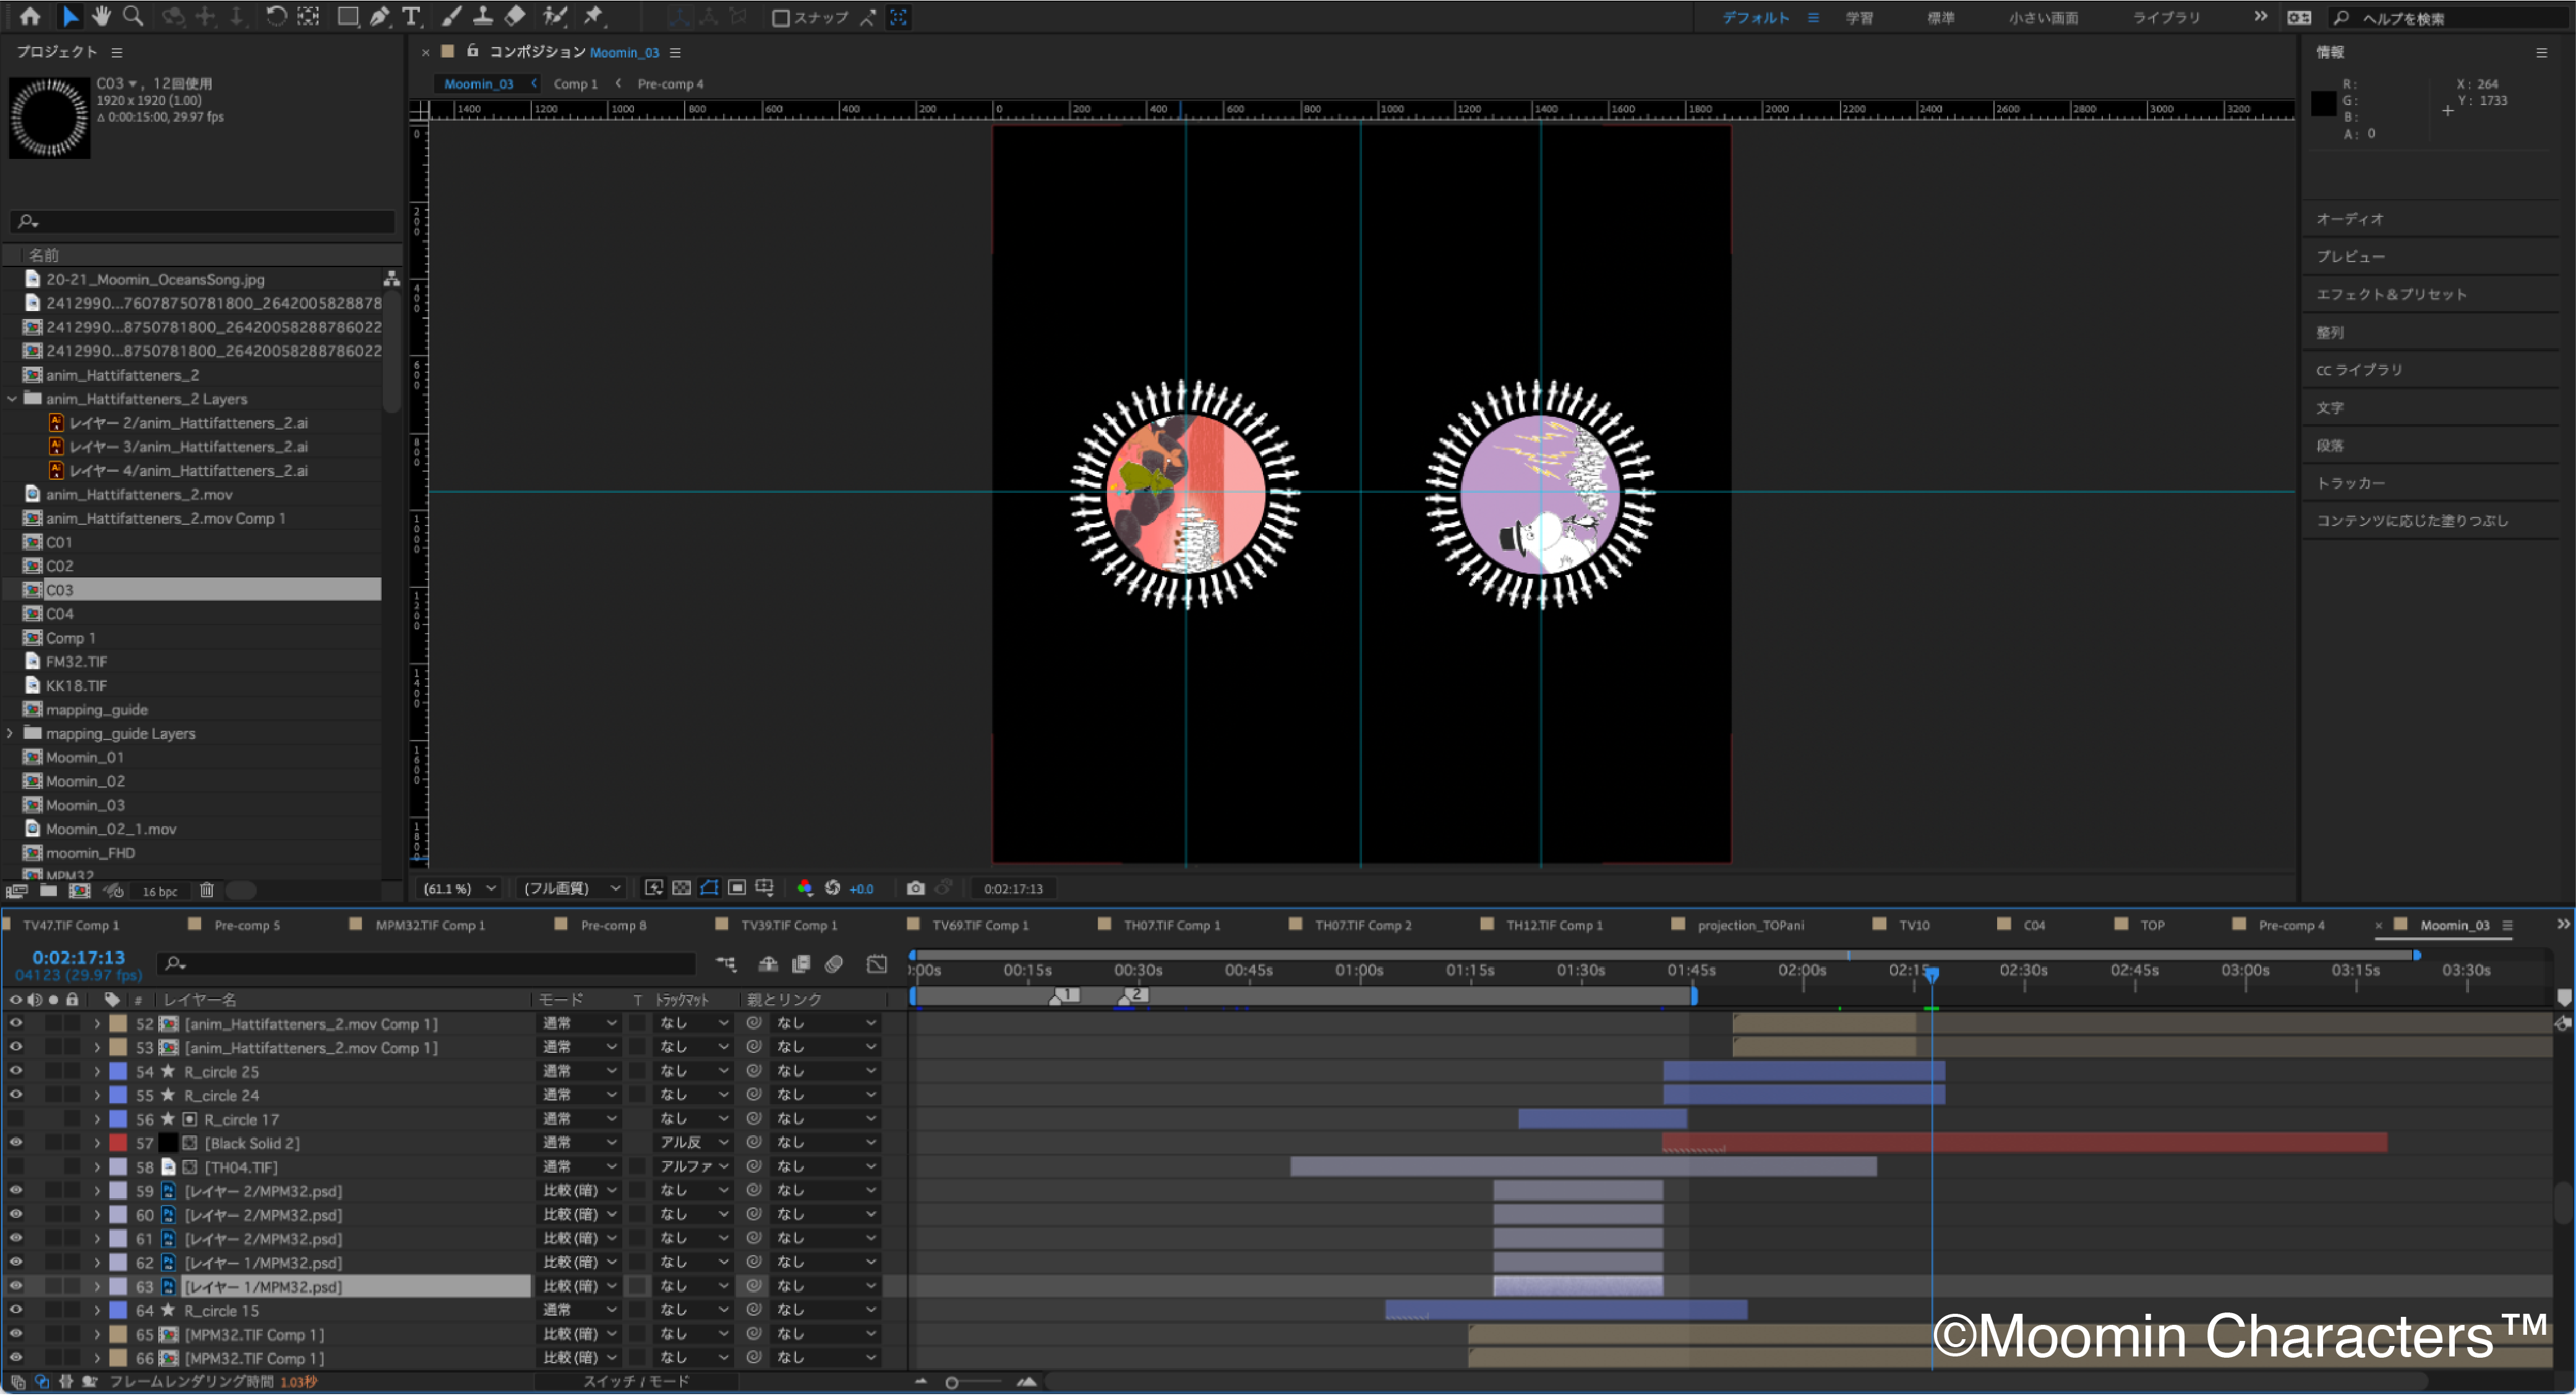Open the エフェクト&プリセット panel
This screenshot has height=1396, width=2576.
[2391, 295]
